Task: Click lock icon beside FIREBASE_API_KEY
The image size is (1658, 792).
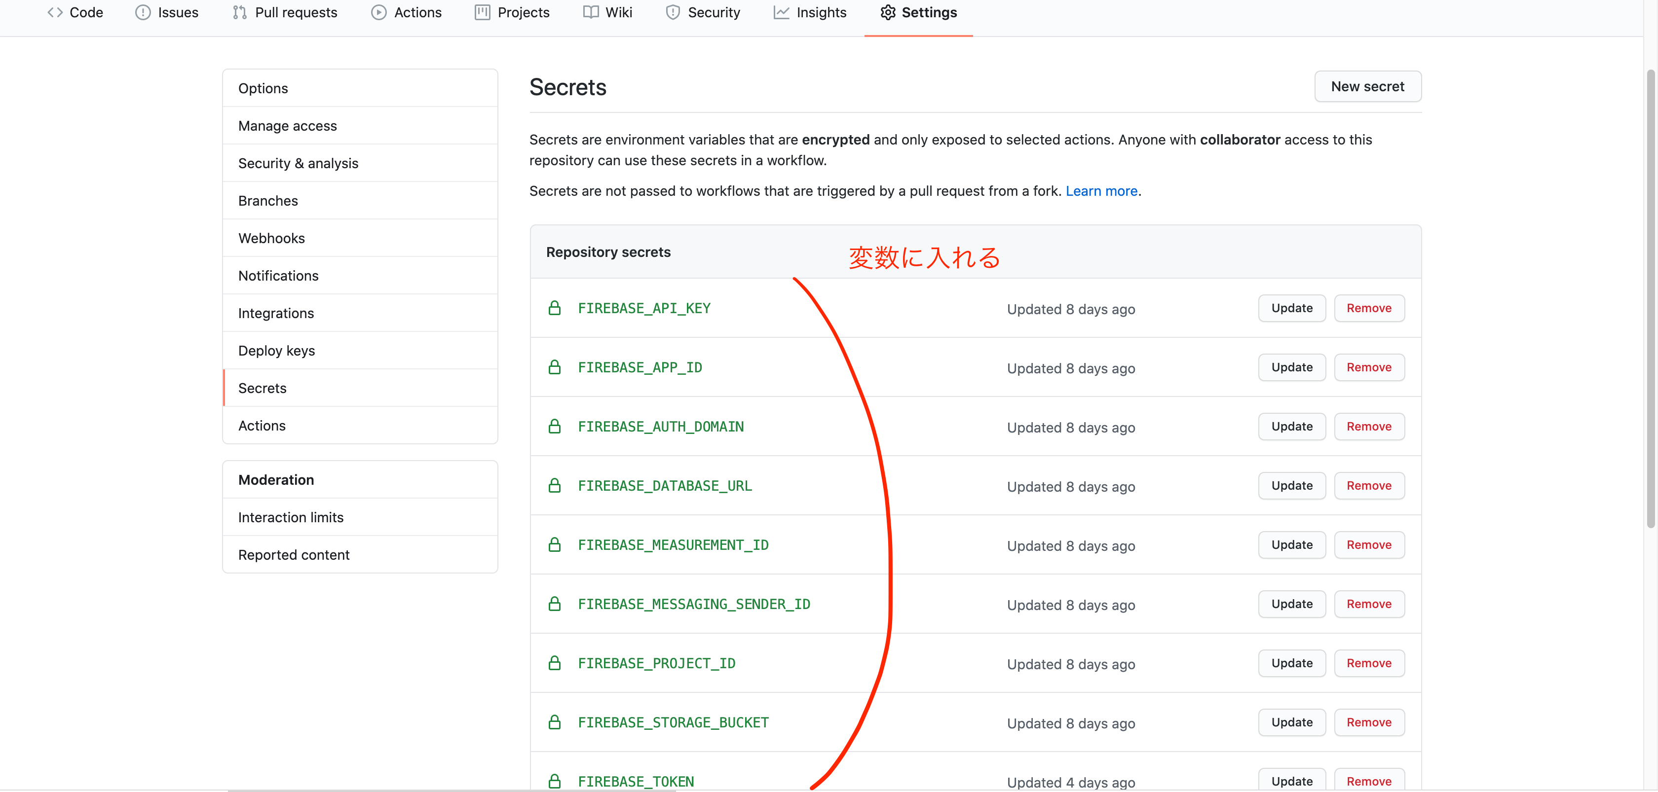Action: pos(554,308)
